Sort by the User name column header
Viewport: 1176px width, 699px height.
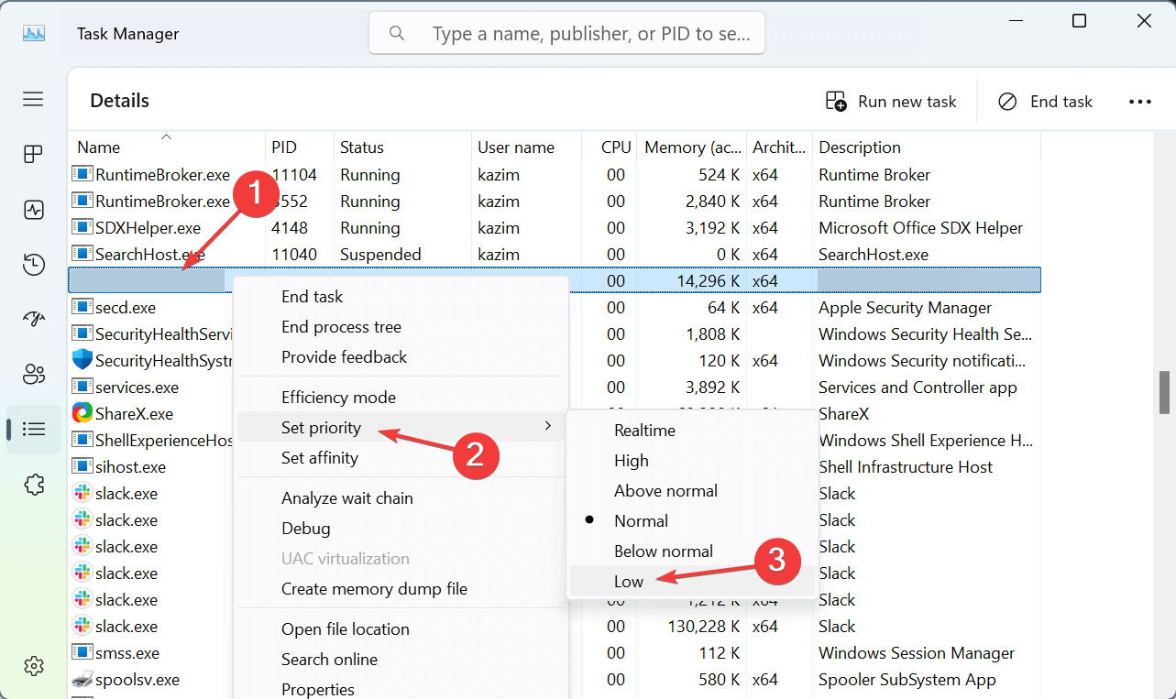pyautogui.click(x=516, y=147)
